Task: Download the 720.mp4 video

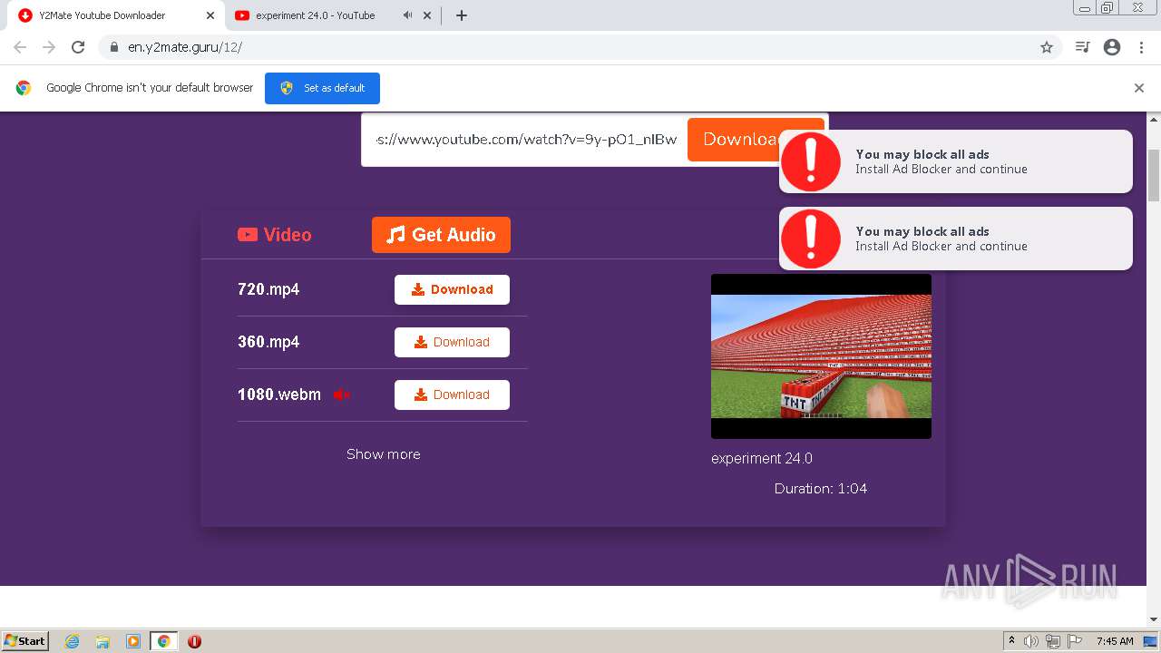Action: (452, 289)
